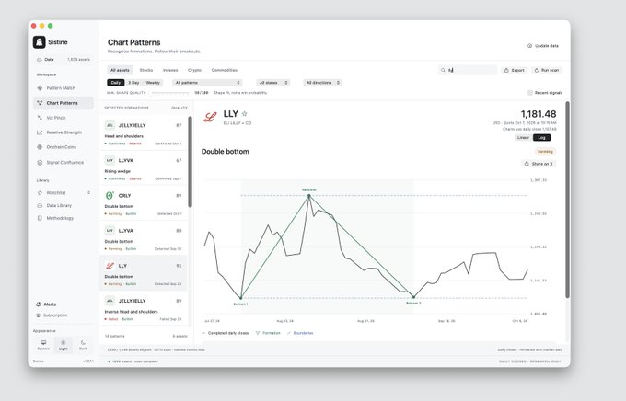The width and height of the screenshot is (626, 401).
Task: Switch chart scale to Linear
Action: (x=523, y=138)
